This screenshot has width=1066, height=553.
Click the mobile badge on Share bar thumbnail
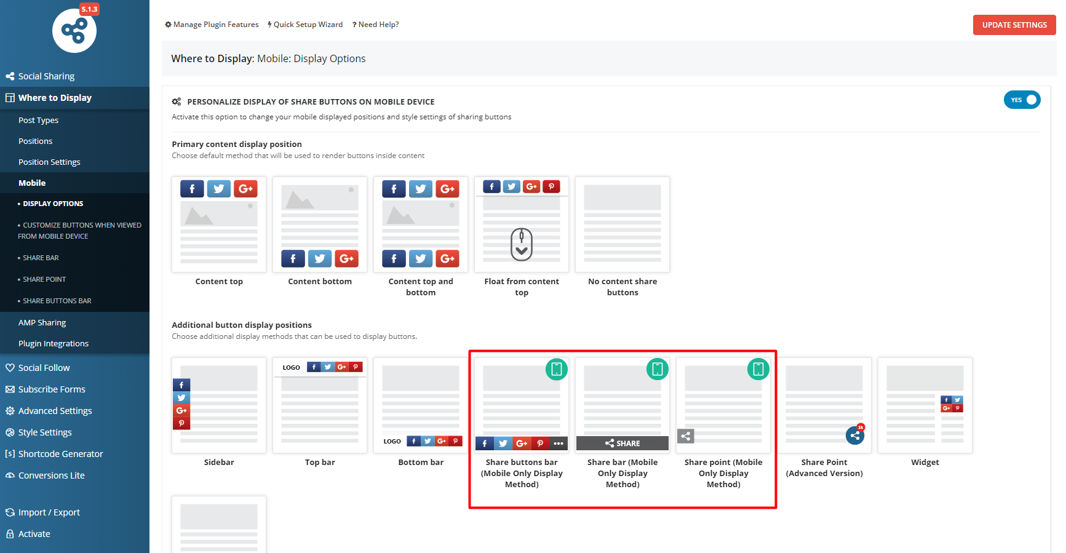click(x=658, y=369)
